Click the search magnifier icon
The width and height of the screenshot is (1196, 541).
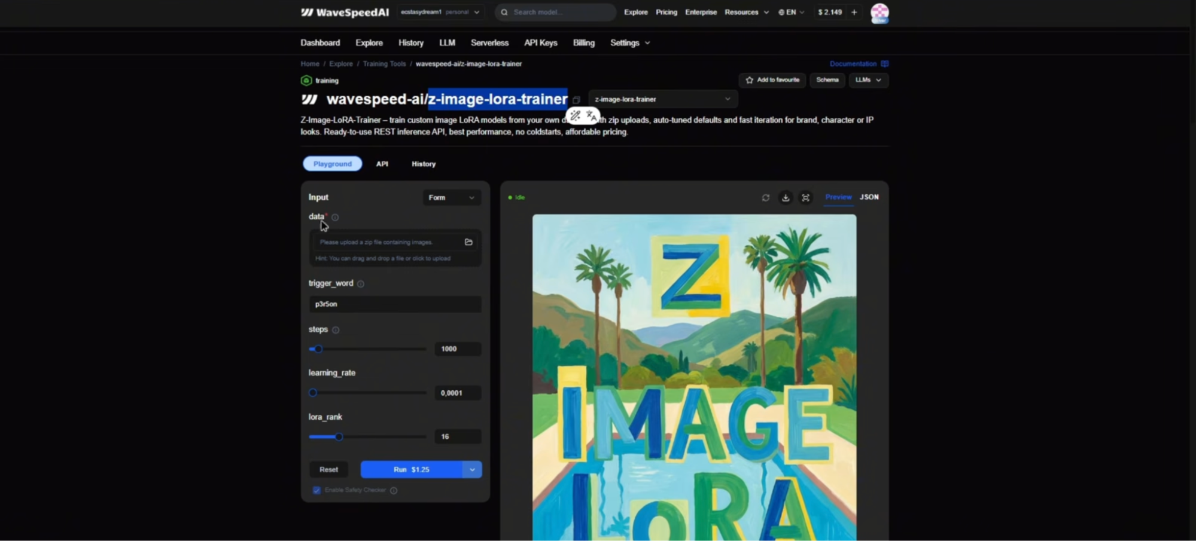pyautogui.click(x=504, y=12)
